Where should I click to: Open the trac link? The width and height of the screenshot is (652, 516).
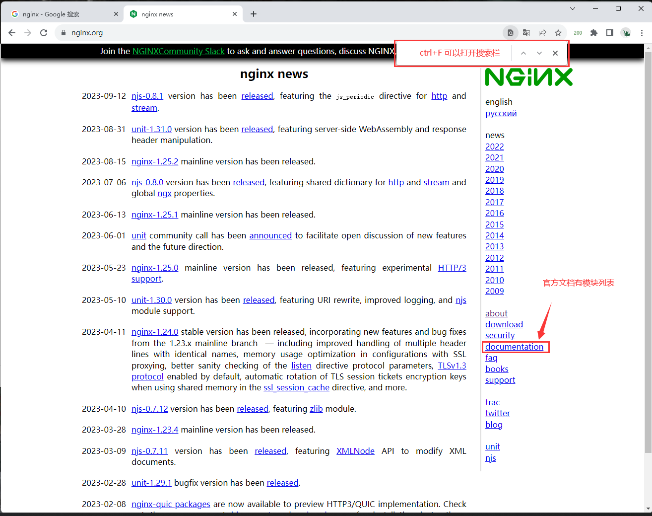click(492, 402)
